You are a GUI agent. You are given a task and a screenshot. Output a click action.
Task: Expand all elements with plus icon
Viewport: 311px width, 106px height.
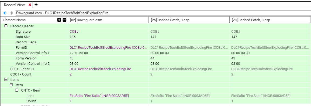59,20
